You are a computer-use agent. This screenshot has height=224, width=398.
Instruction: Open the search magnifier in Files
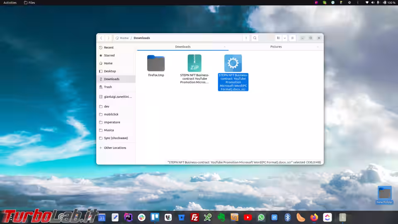[x=255, y=38]
